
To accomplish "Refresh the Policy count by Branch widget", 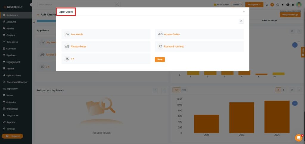I will coord(155,90).
